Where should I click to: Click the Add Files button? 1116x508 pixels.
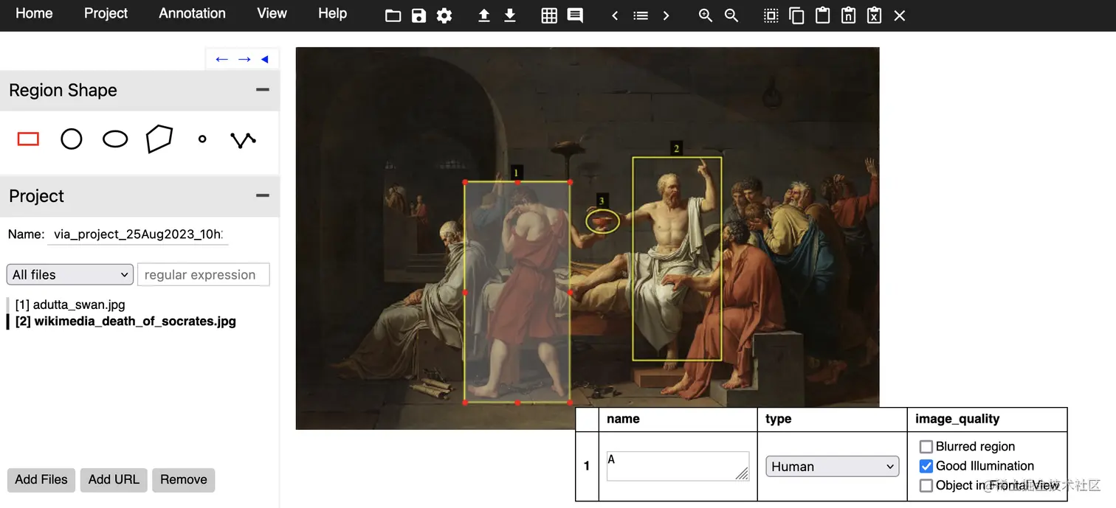[41, 480]
